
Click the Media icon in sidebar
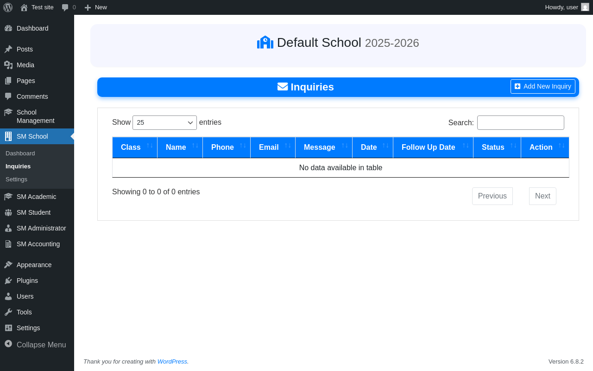point(8,65)
